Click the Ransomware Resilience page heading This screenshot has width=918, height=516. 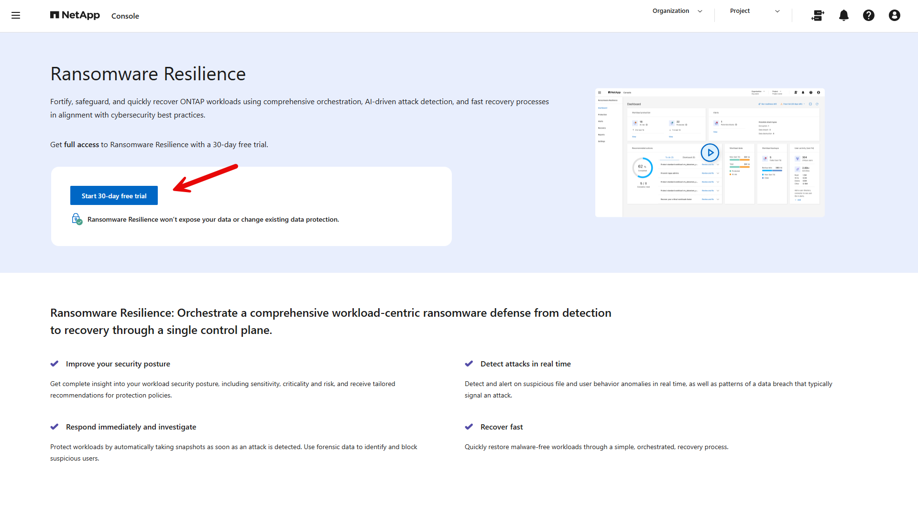pyautogui.click(x=148, y=74)
